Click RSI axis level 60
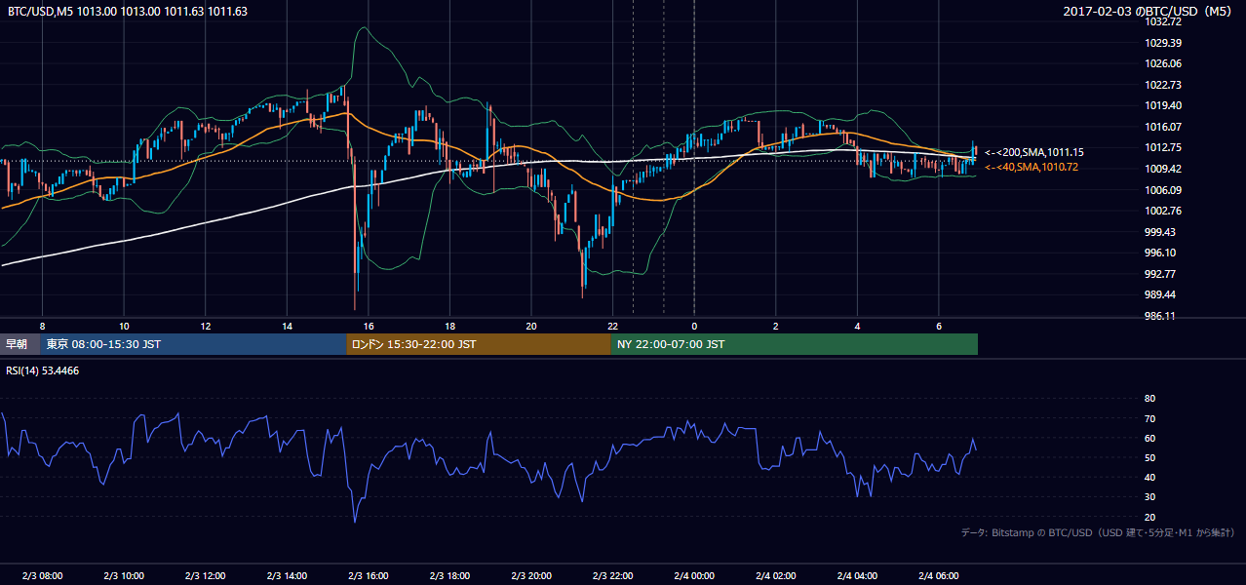Screen dimensions: 1246x585 [1149, 438]
